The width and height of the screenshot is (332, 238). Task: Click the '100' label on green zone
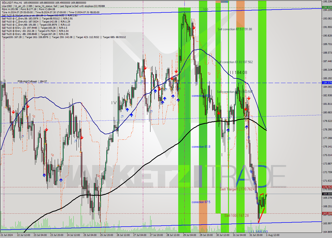pyautogui.click(x=205, y=10)
